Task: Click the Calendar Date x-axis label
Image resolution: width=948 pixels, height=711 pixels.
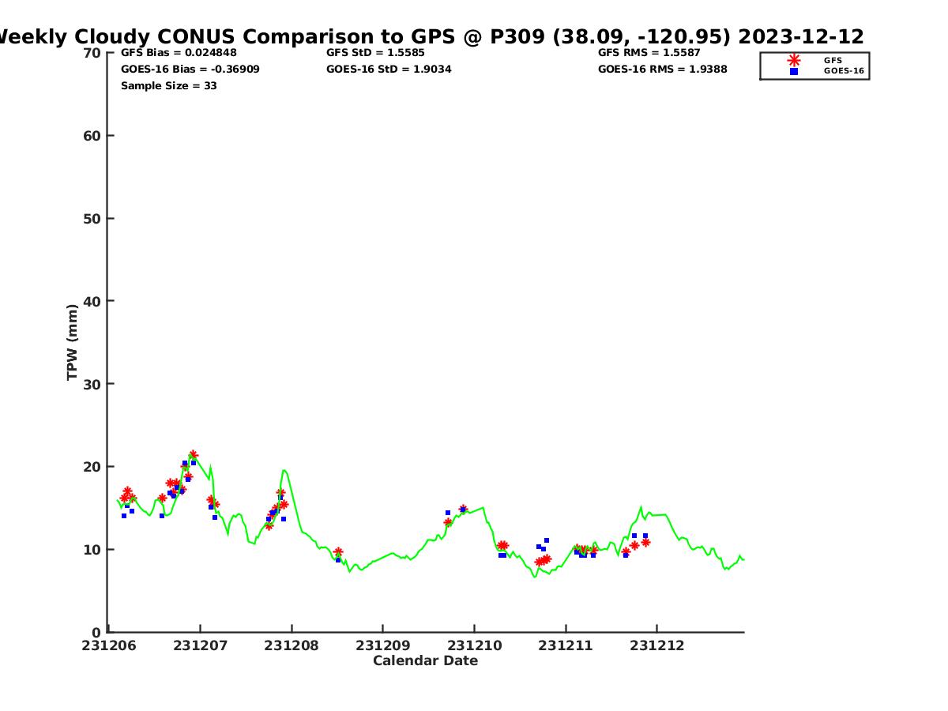Action: coord(425,660)
